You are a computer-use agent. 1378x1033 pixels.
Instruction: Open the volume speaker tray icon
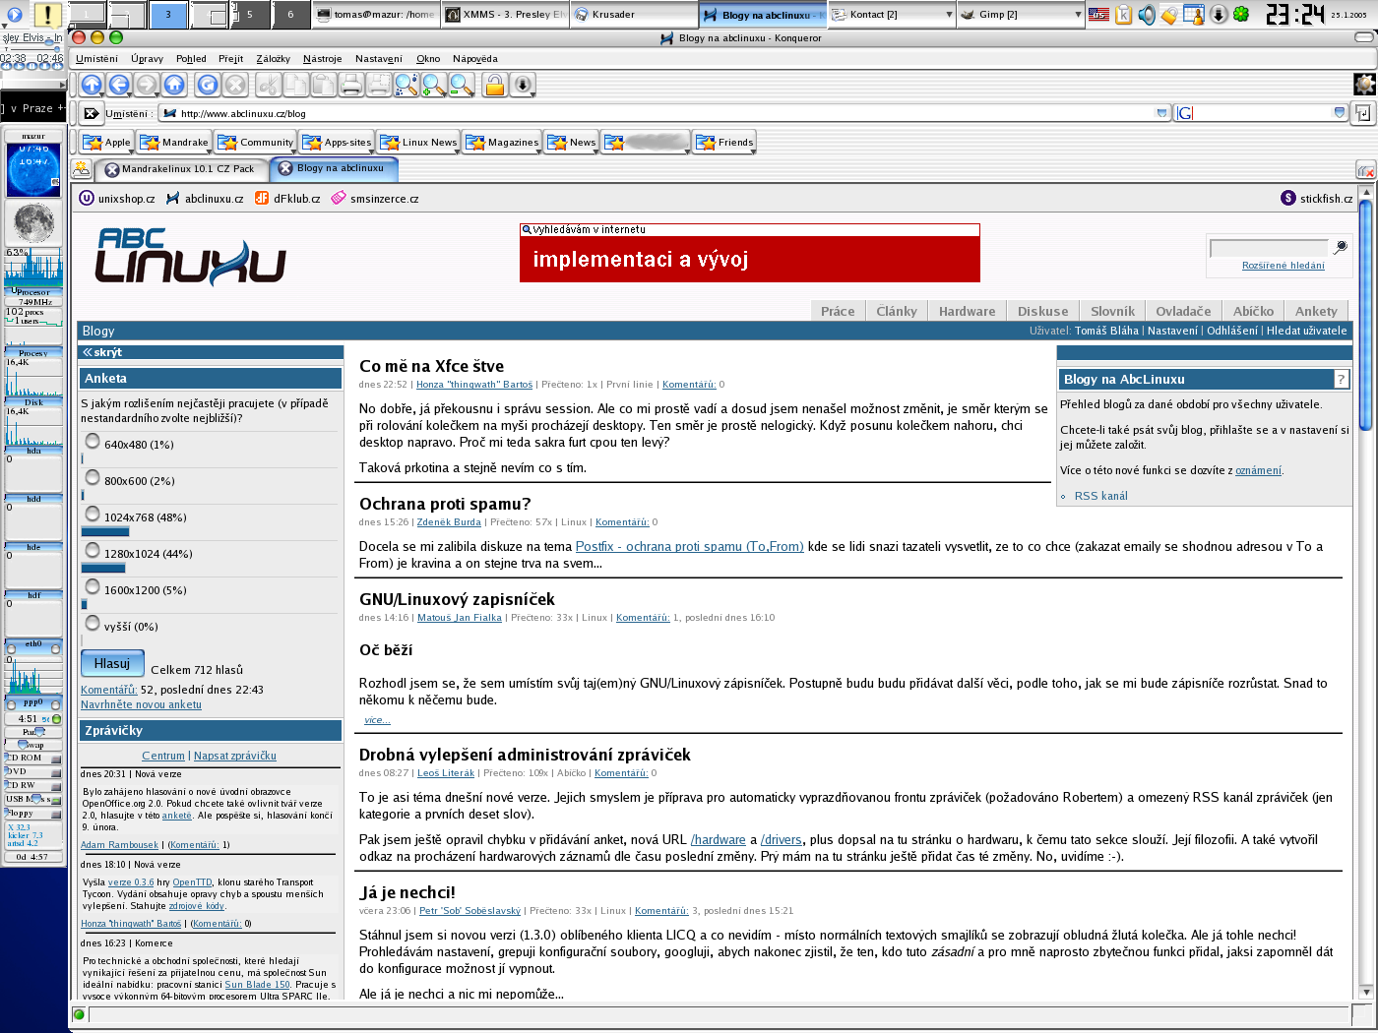coord(1147,15)
